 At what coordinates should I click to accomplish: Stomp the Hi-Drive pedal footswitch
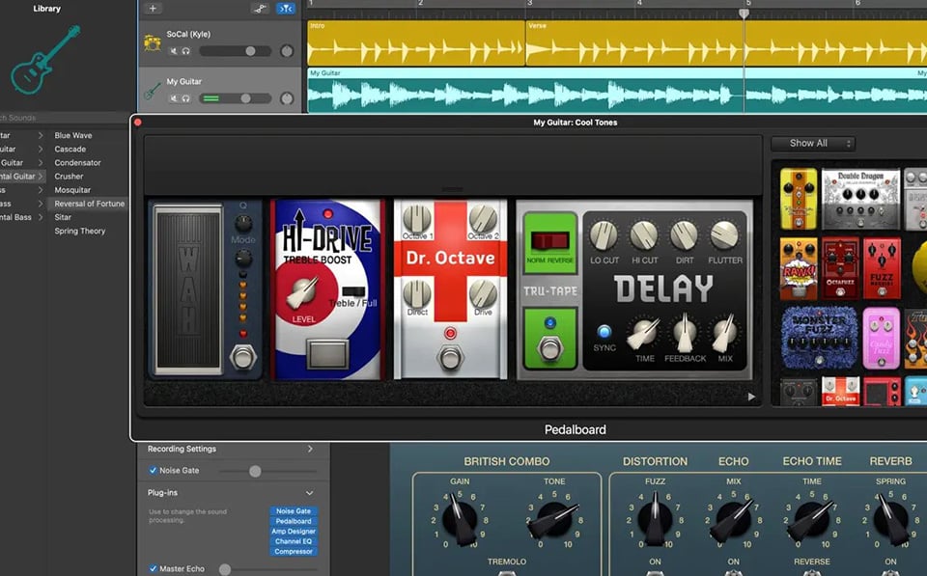pos(327,353)
